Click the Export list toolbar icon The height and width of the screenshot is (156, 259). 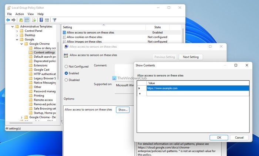tap(34, 20)
